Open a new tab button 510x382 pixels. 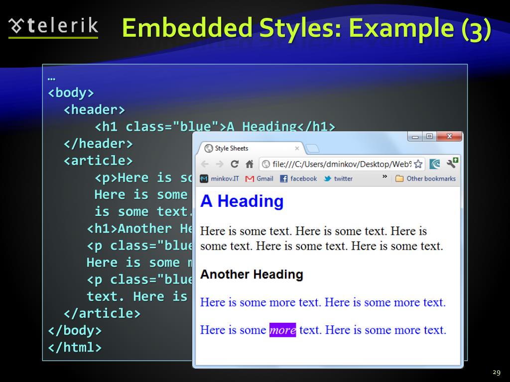313,149
